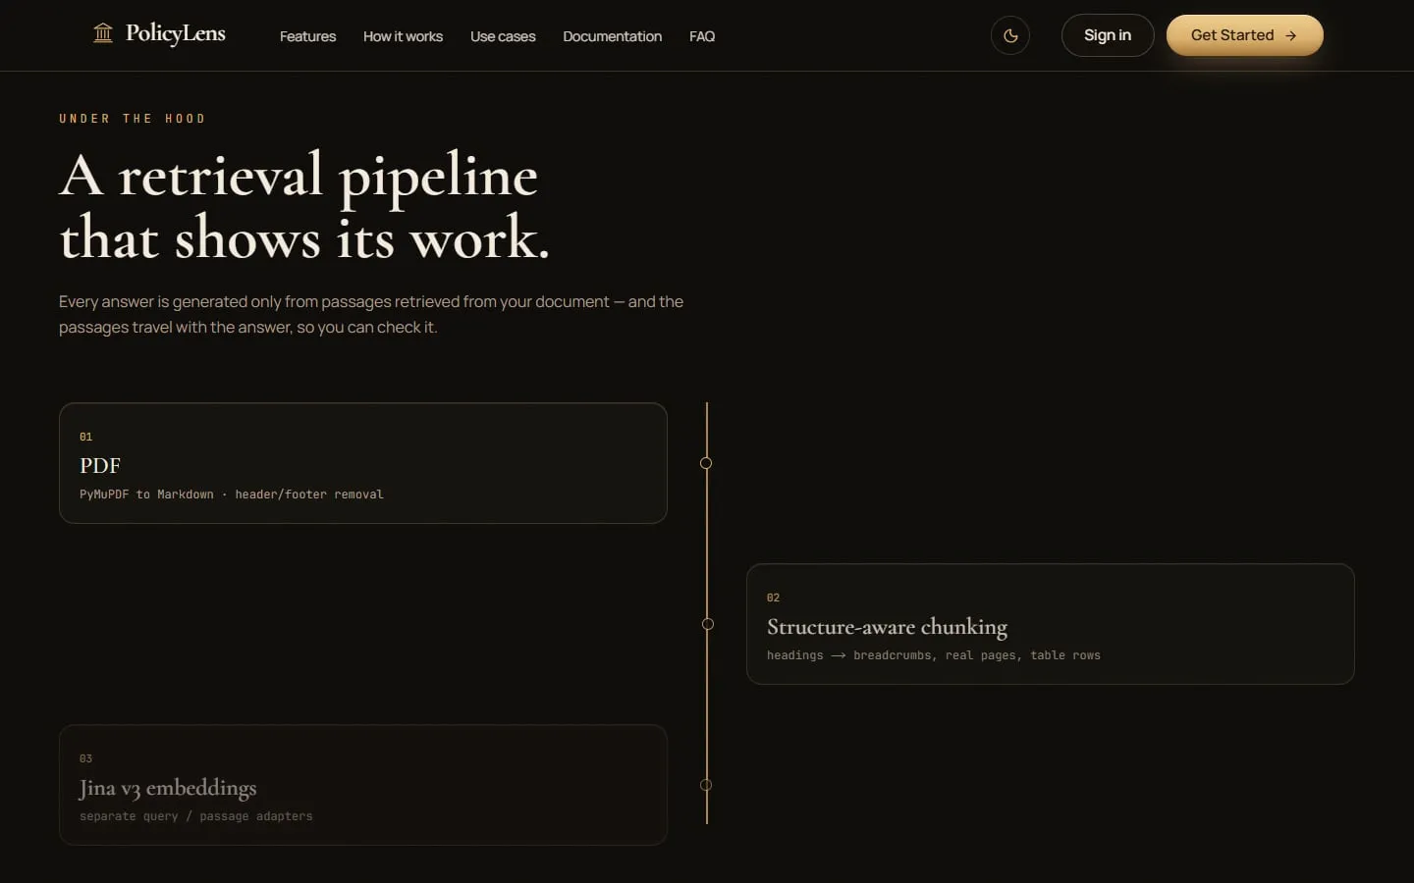Open the PolicyLens home link text
The height and width of the screenshot is (883, 1414).
(x=176, y=34)
